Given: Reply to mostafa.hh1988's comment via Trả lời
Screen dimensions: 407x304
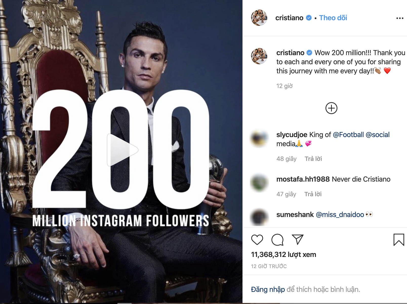Looking at the screenshot, I should [x=313, y=194].
